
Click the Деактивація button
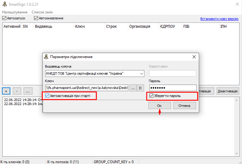[228, 91]
